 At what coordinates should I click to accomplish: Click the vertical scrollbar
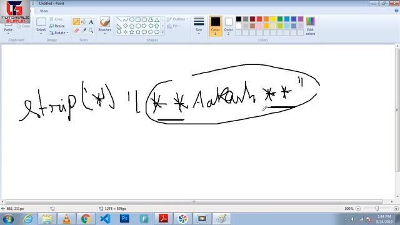pos(397,110)
